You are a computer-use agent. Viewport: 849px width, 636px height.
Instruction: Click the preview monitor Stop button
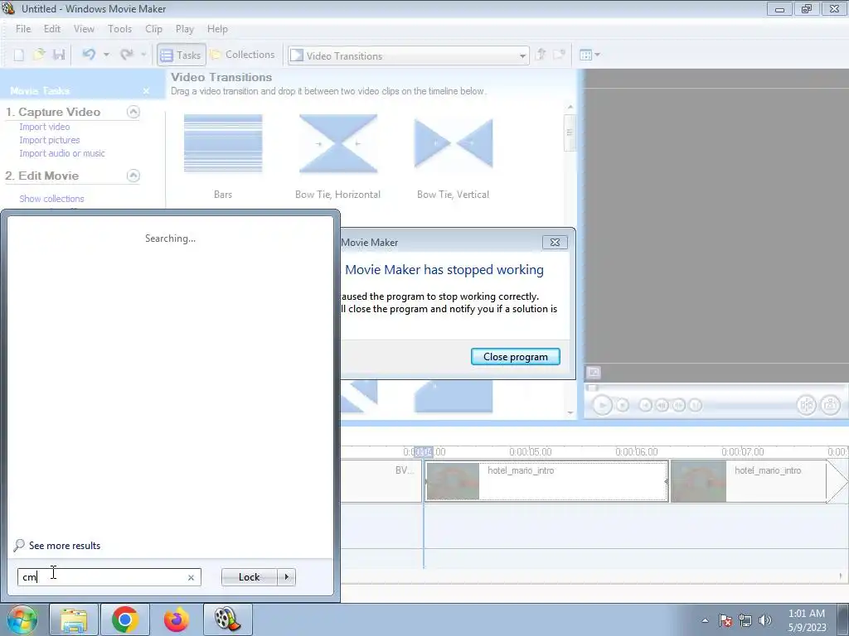[x=623, y=405]
